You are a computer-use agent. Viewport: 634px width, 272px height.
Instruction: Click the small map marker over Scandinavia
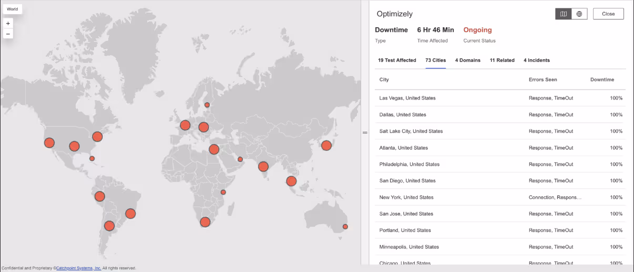click(207, 105)
